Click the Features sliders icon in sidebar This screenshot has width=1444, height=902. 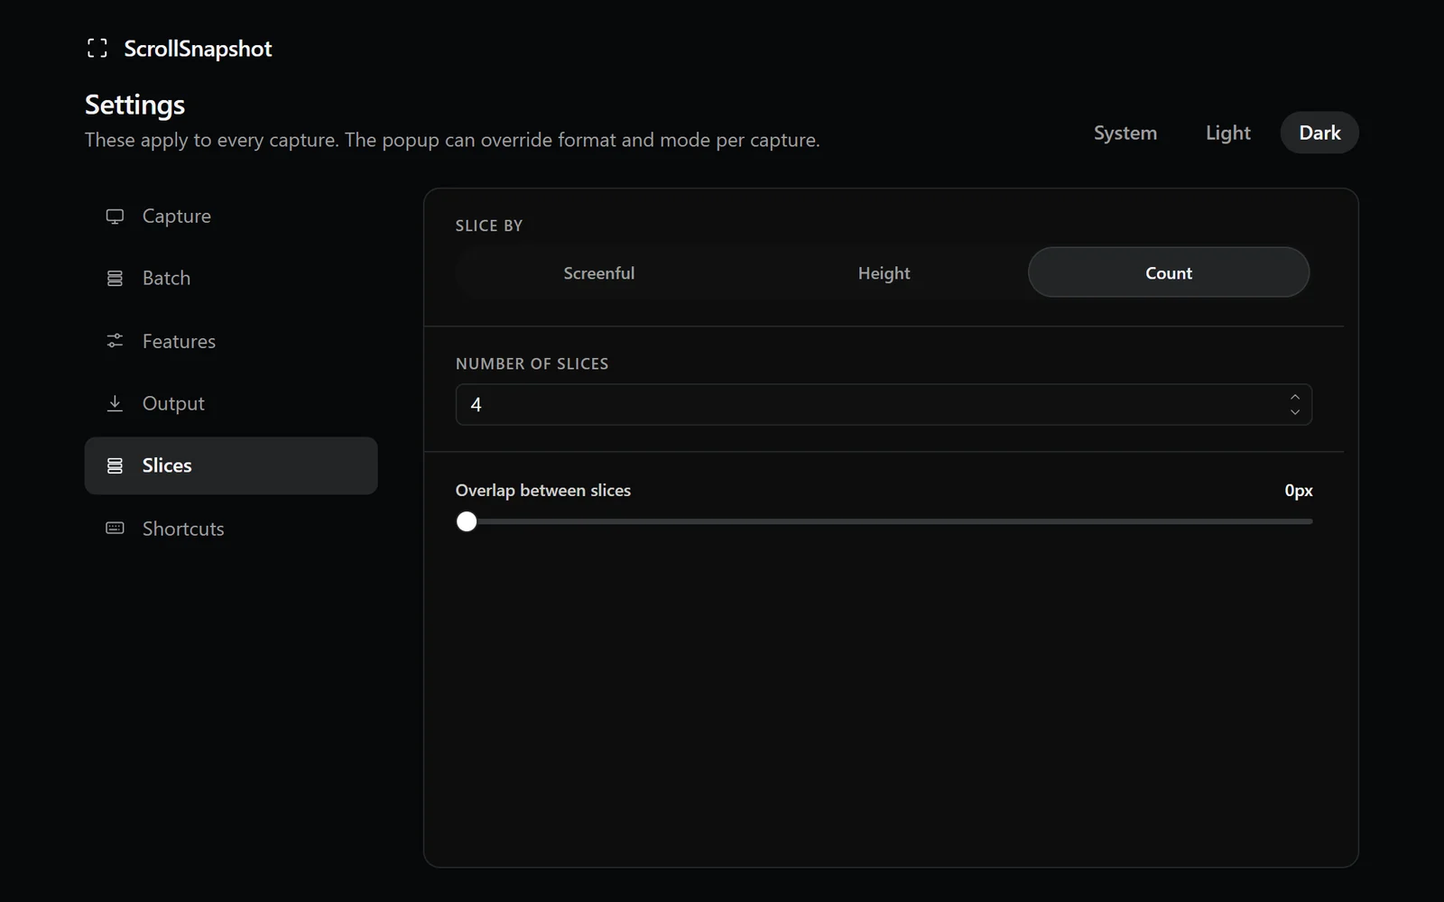(x=115, y=341)
